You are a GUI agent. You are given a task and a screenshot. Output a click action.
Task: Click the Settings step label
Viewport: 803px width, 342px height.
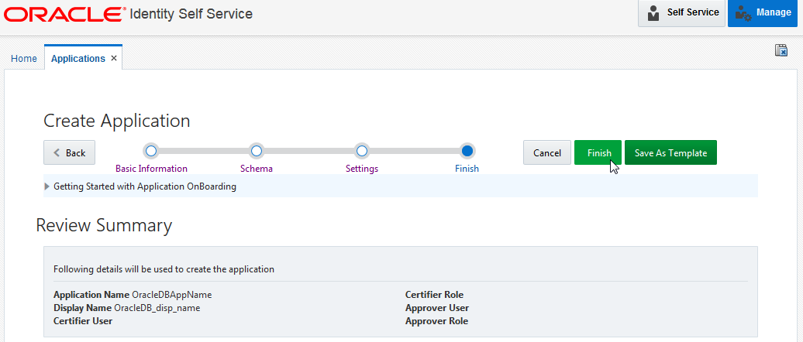(x=361, y=168)
